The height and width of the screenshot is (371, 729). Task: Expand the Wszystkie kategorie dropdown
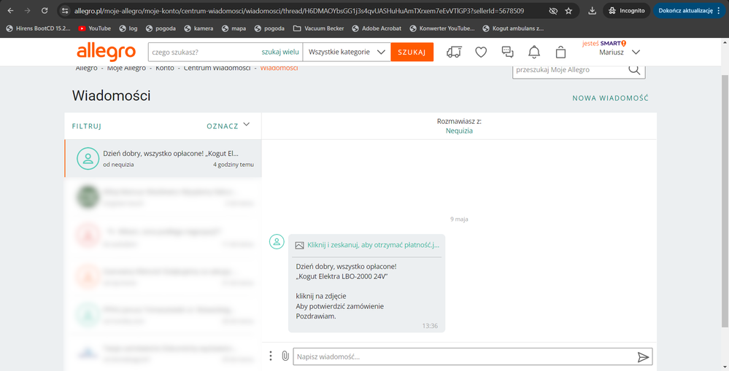pyautogui.click(x=347, y=52)
